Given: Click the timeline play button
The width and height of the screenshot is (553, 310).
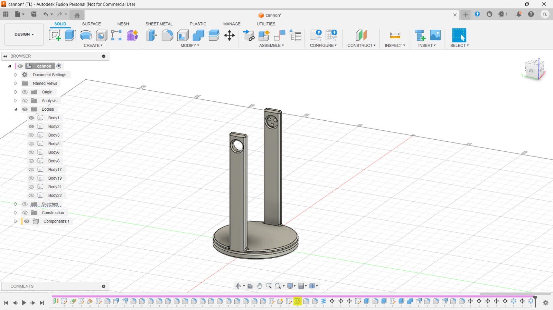Looking at the screenshot, I should [x=24, y=303].
